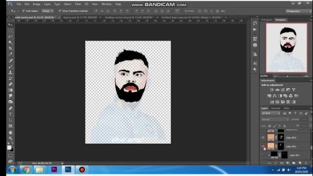The image size is (313, 176).
Task: Open the File menu
Action: (19, 4)
